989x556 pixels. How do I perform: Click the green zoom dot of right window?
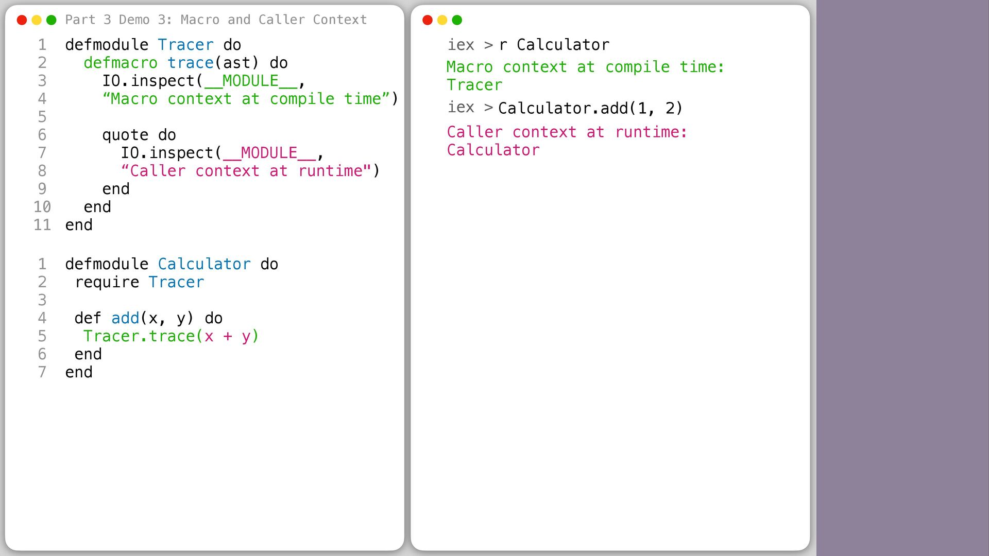click(x=457, y=20)
